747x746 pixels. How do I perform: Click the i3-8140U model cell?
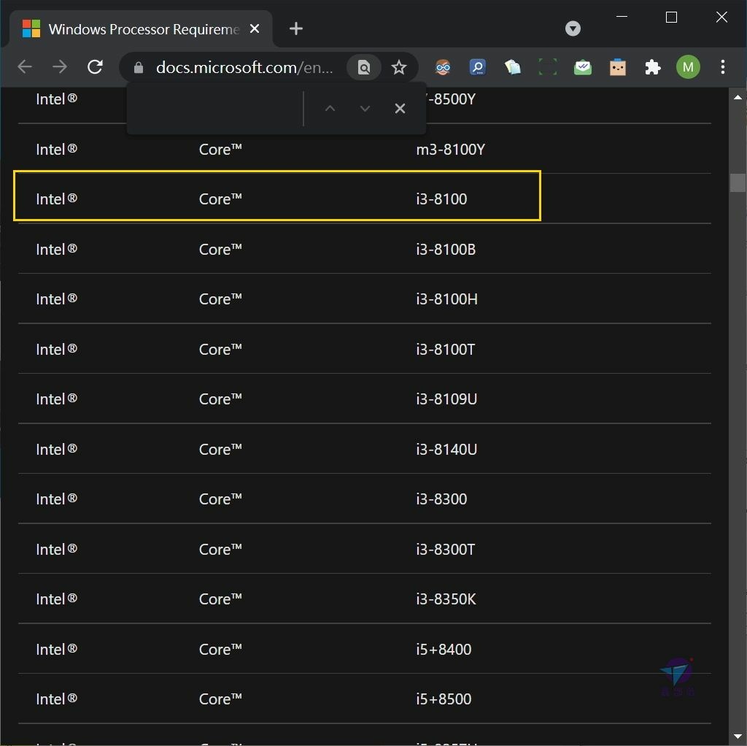pos(446,450)
